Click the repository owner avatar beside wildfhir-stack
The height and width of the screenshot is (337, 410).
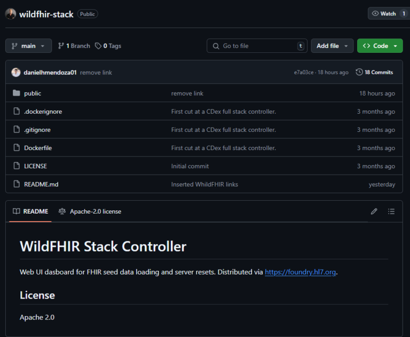(x=11, y=14)
